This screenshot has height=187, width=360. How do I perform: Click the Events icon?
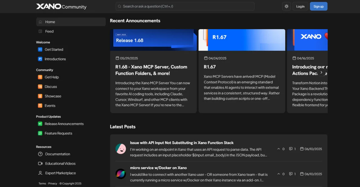click(x=40, y=106)
